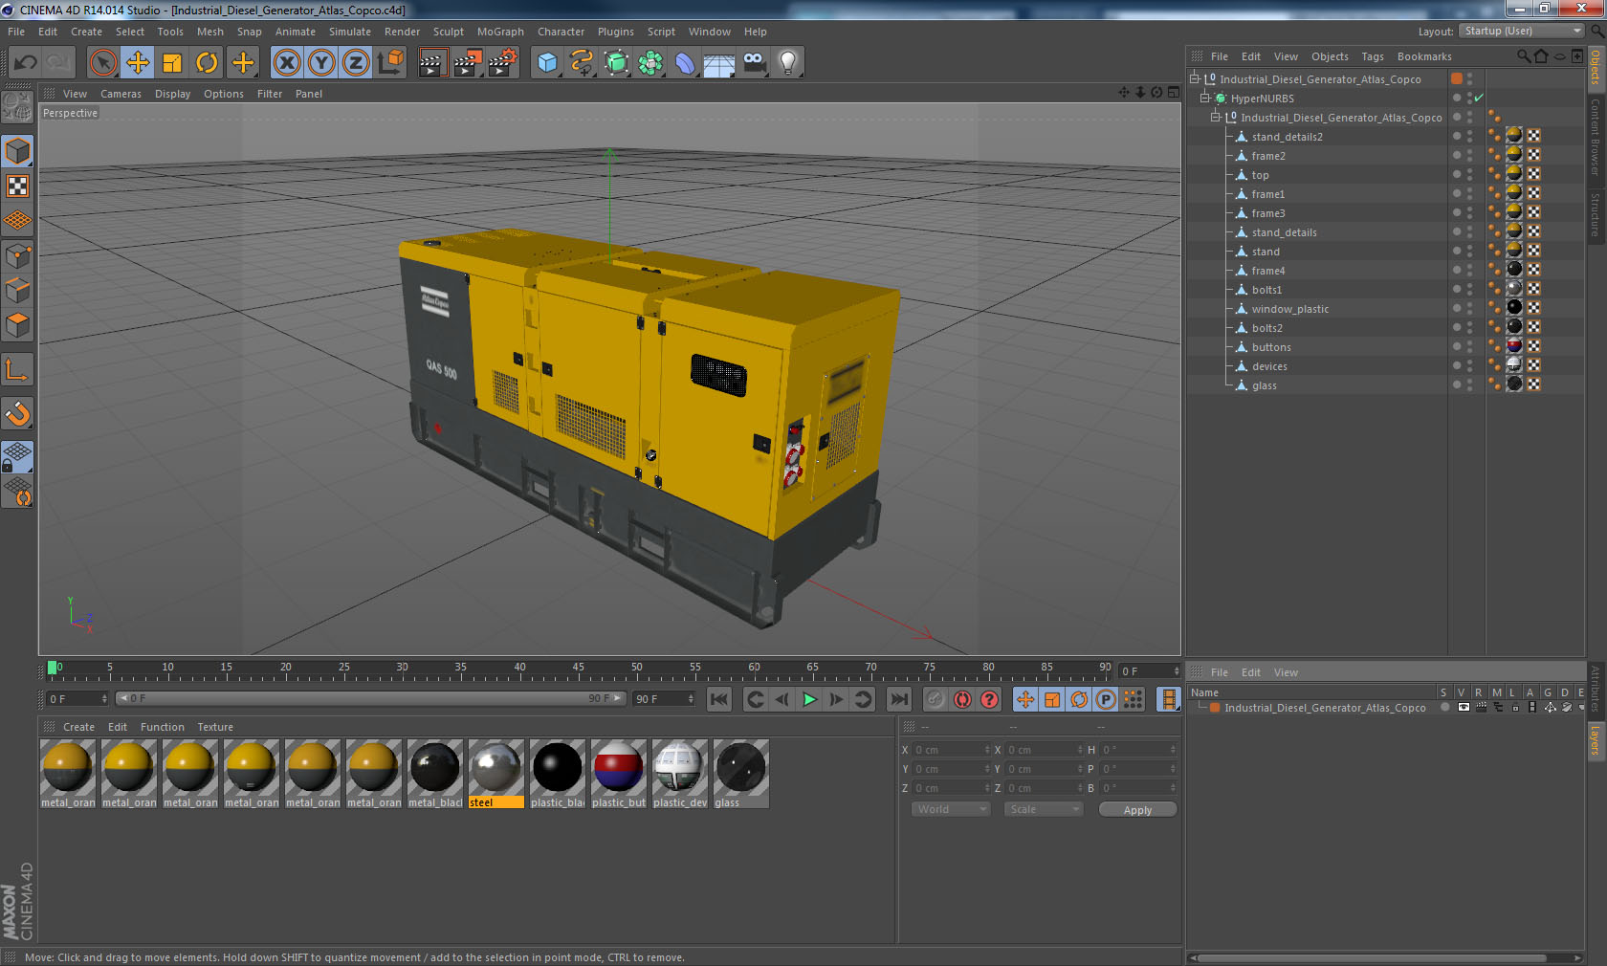Open Object Manager Tags menu
The width and height of the screenshot is (1607, 966).
[1373, 56]
